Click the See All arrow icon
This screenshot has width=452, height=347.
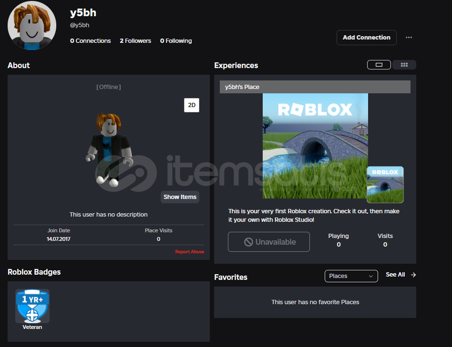[x=413, y=275]
